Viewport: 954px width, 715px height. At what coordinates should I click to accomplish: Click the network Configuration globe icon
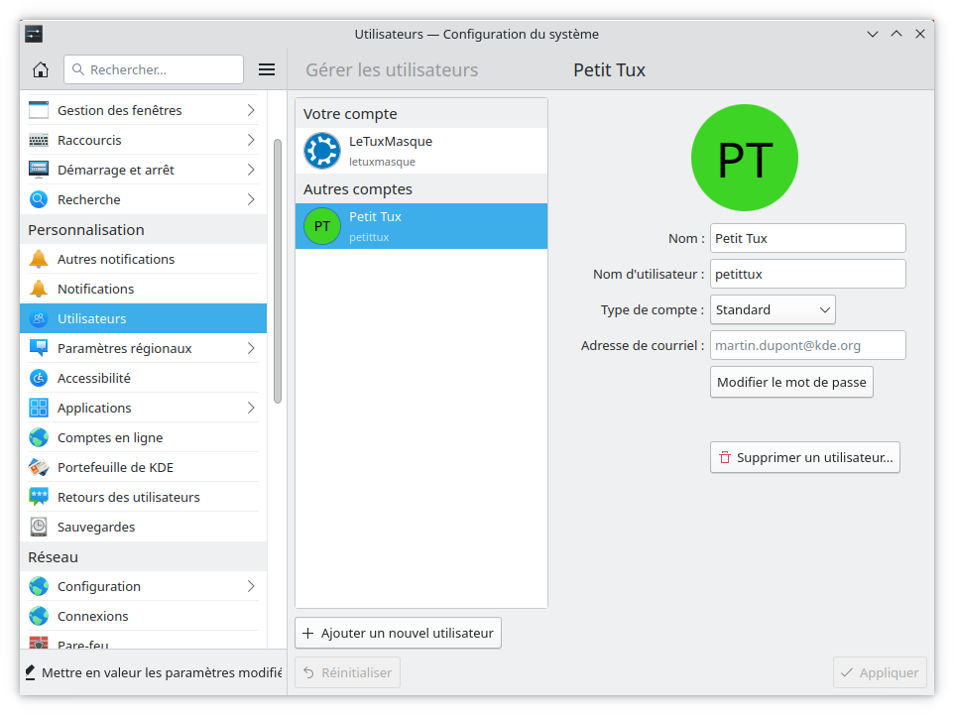pos(39,587)
